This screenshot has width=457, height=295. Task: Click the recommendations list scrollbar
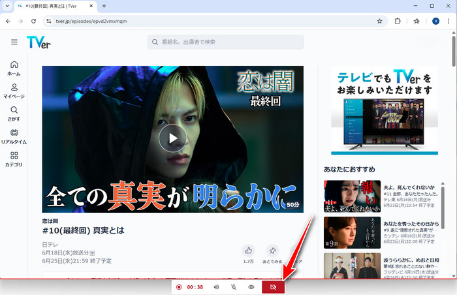[x=443, y=208]
